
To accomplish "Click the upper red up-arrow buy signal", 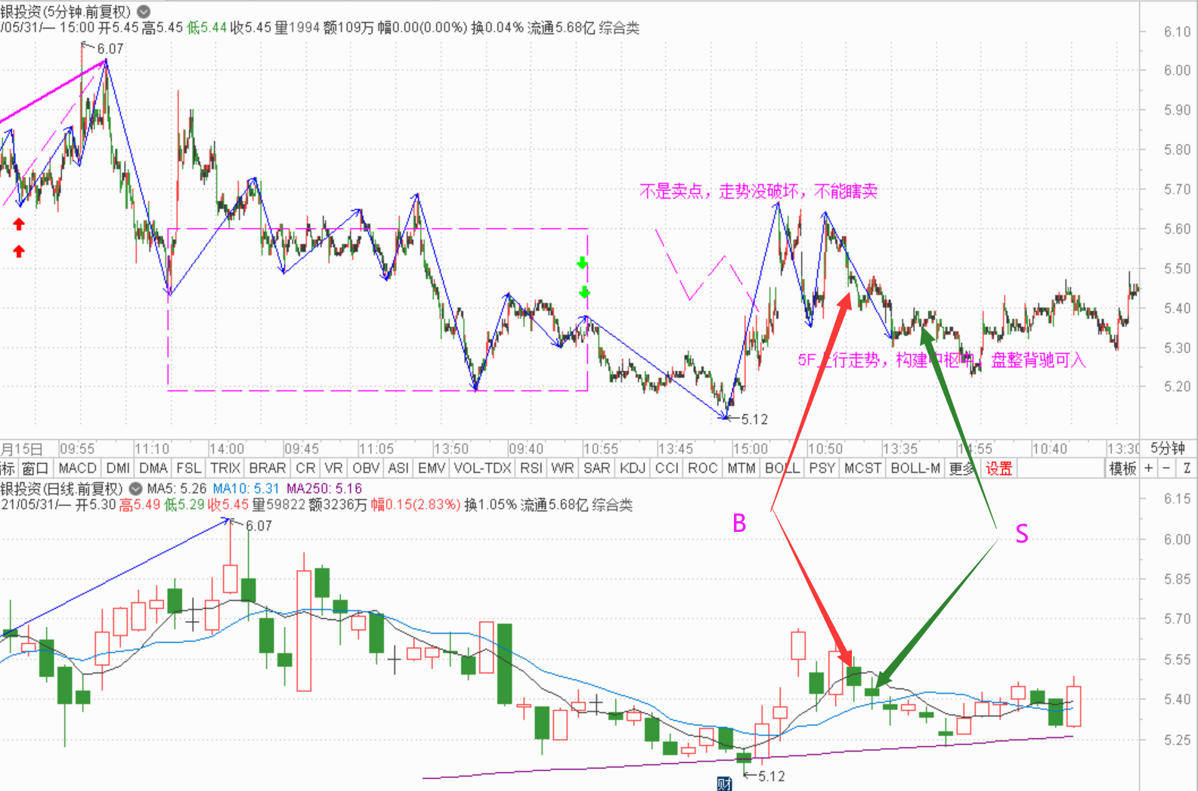I will click(x=19, y=224).
